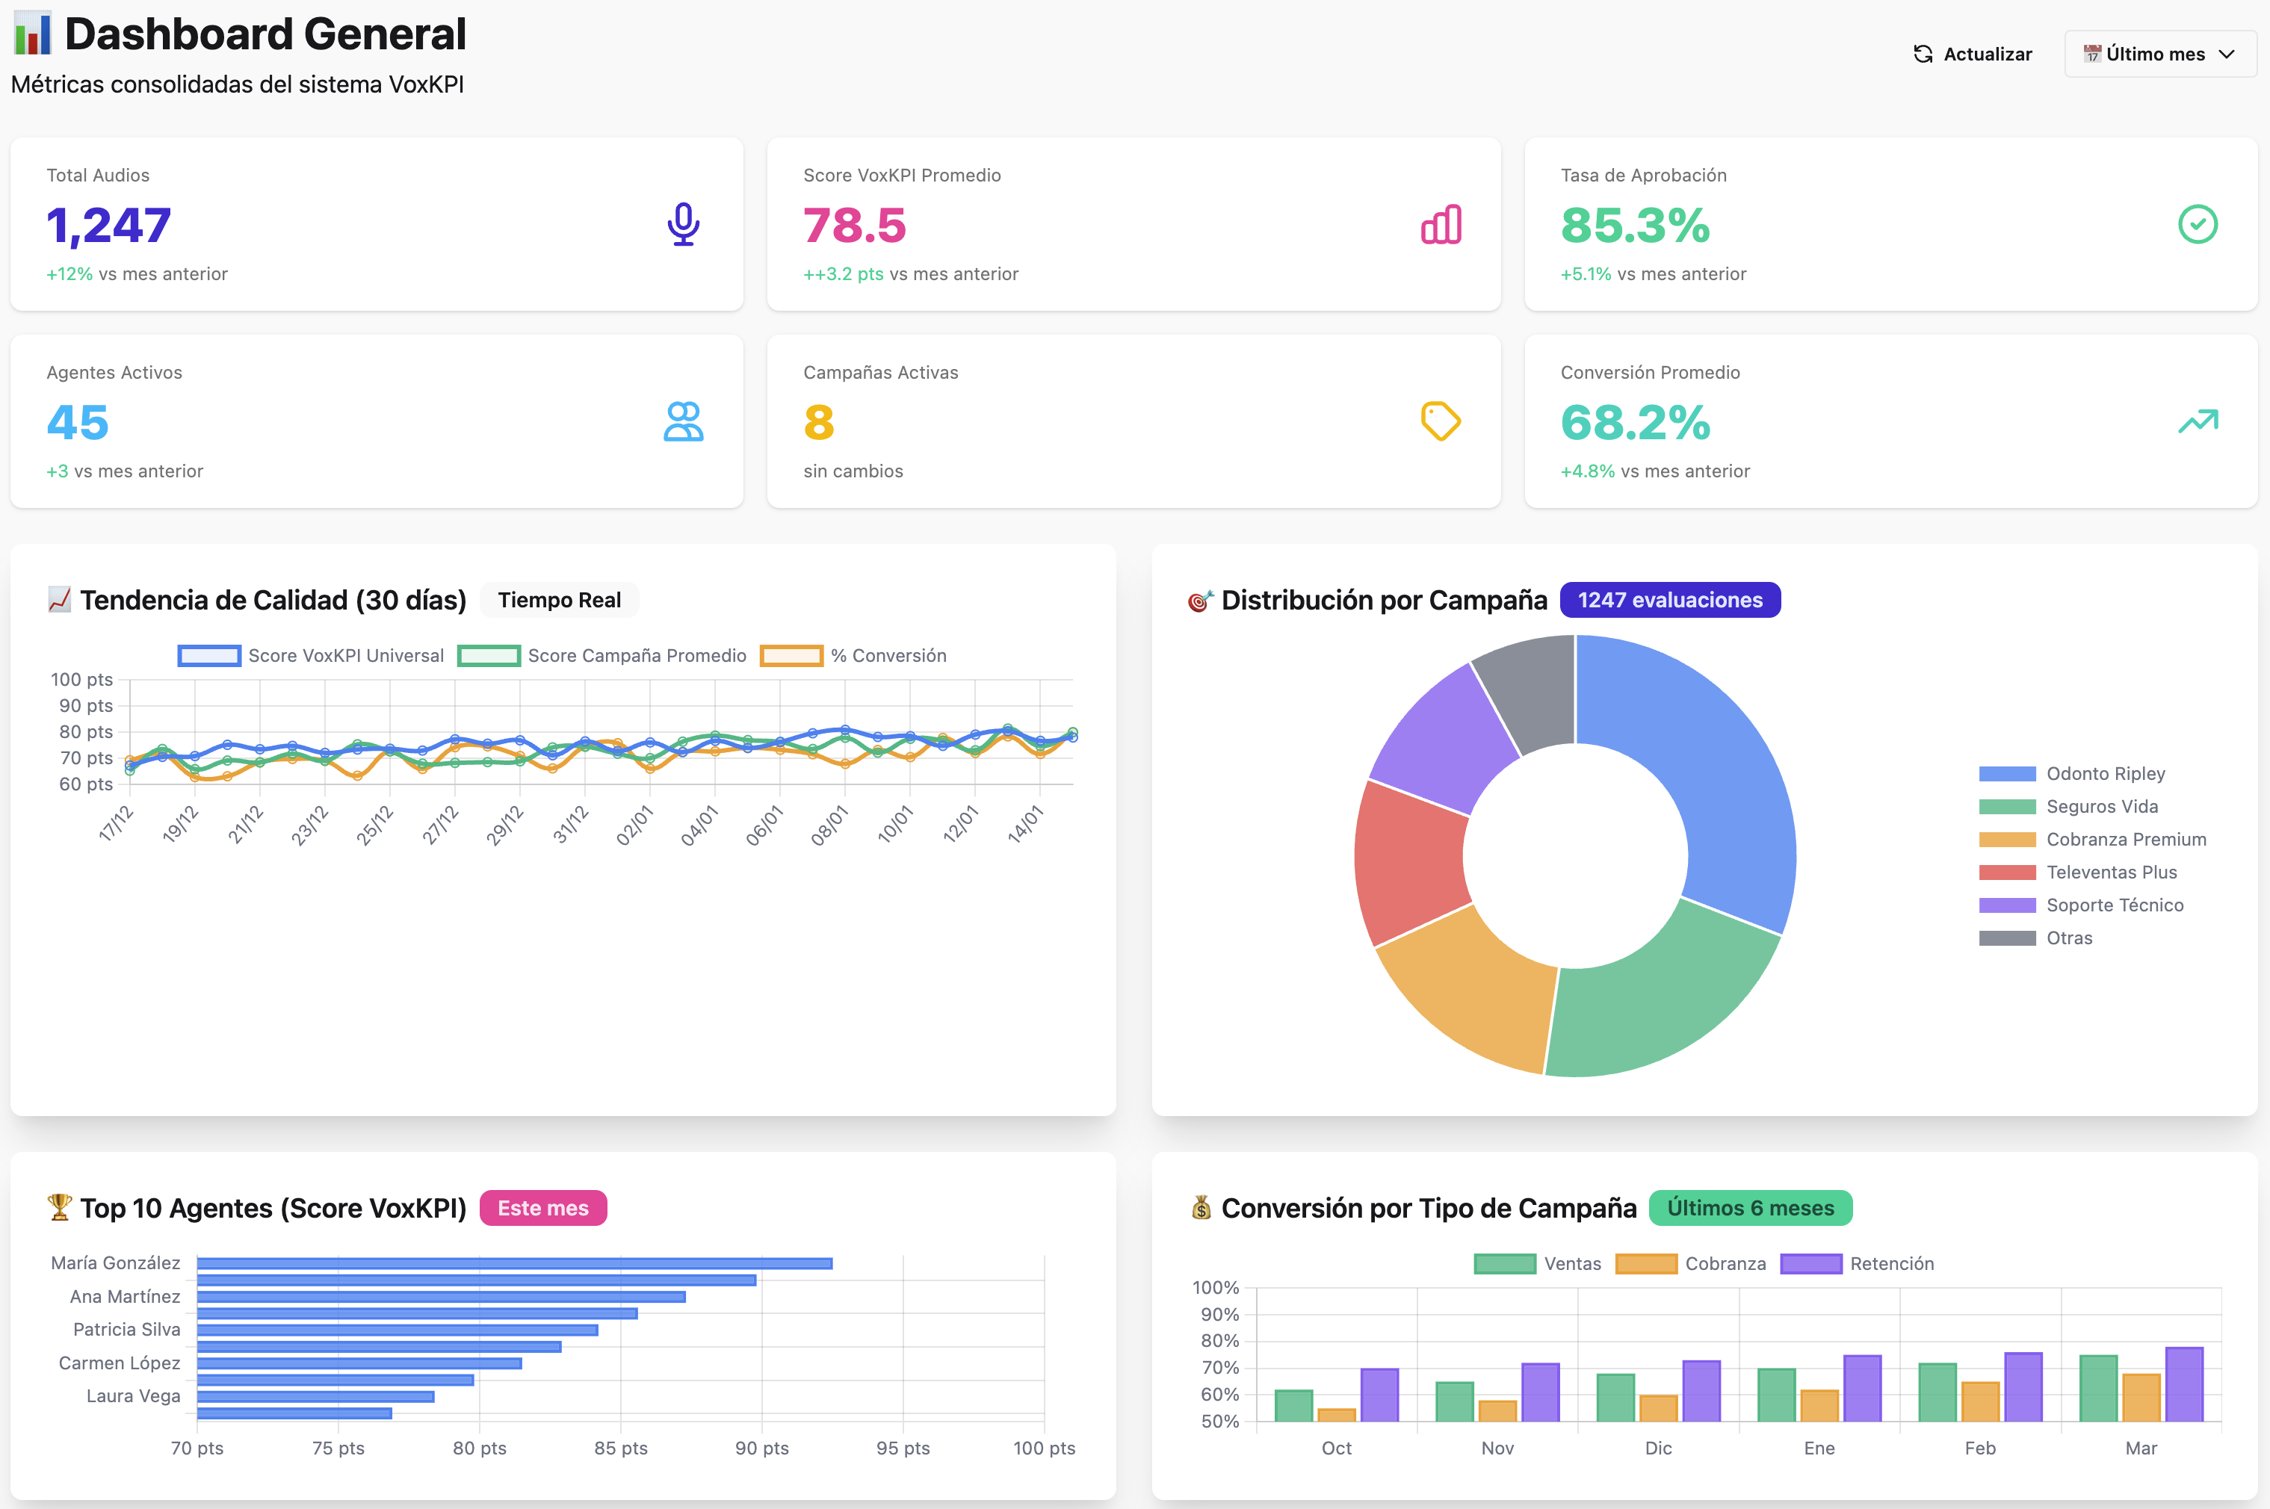Click the tag icon on Campañas Activas card
The width and height of the screenshot is (2270, 1509).
pyautogui.click(x=1439, y=421)
